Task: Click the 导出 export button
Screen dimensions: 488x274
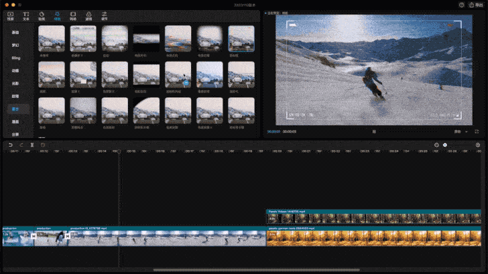Action: [x=476, y=5]
